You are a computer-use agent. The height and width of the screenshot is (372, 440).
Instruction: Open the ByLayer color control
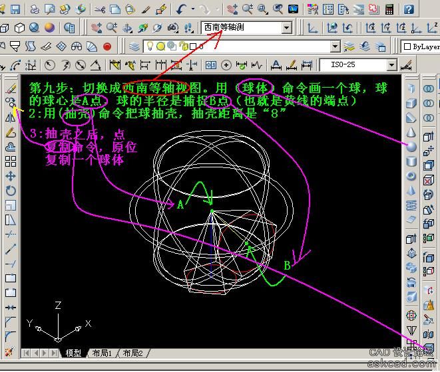(x=421, y=46)
